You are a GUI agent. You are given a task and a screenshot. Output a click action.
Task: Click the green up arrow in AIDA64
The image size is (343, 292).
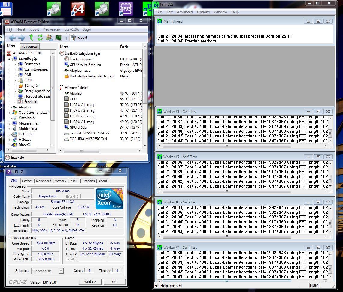point(31,38)
